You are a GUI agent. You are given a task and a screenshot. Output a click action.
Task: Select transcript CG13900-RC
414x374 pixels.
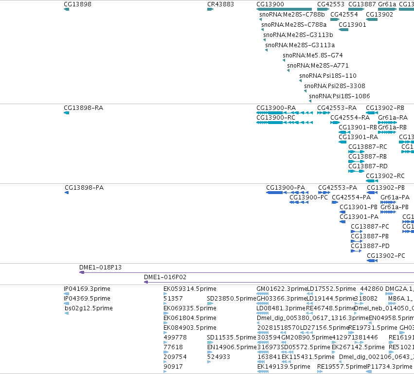[x=276, y=117]
